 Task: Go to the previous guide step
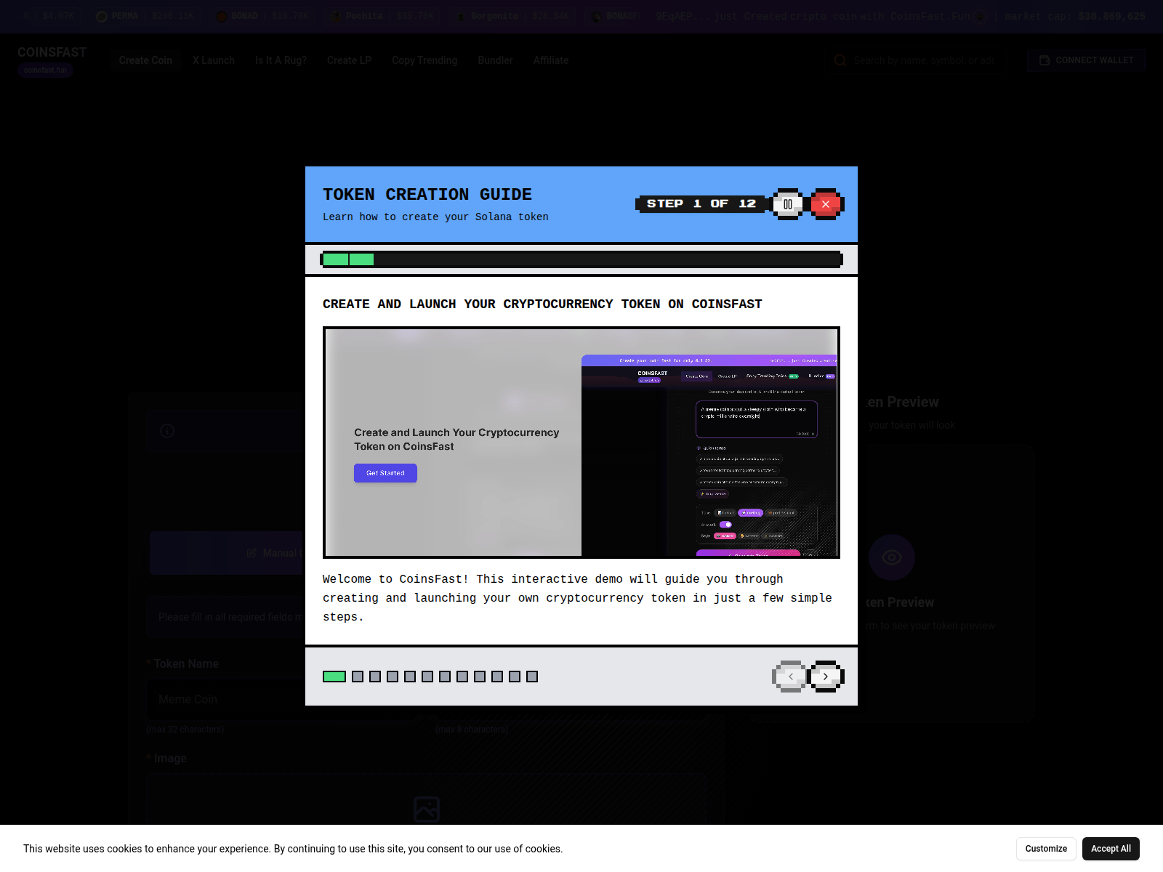[791, 677]
